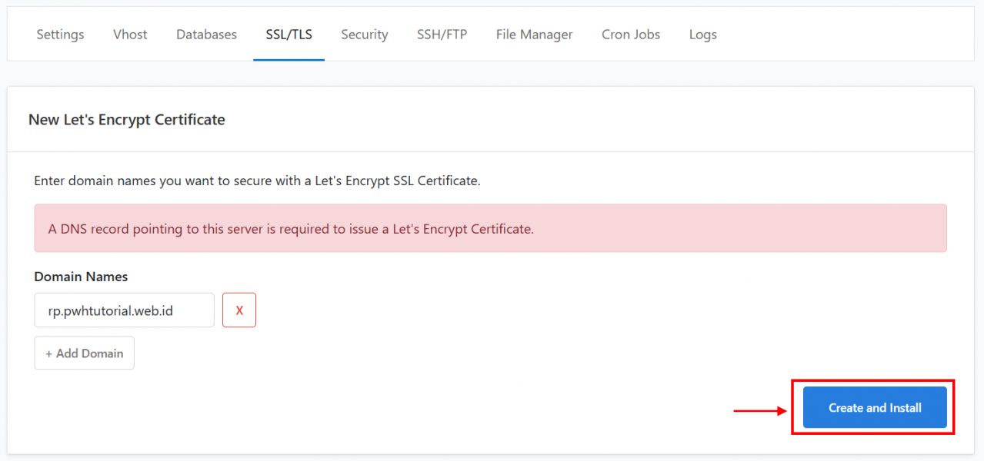984x461 pixels.
Task: Select the active SSL/TLS tab
Action: pos(289,35)
